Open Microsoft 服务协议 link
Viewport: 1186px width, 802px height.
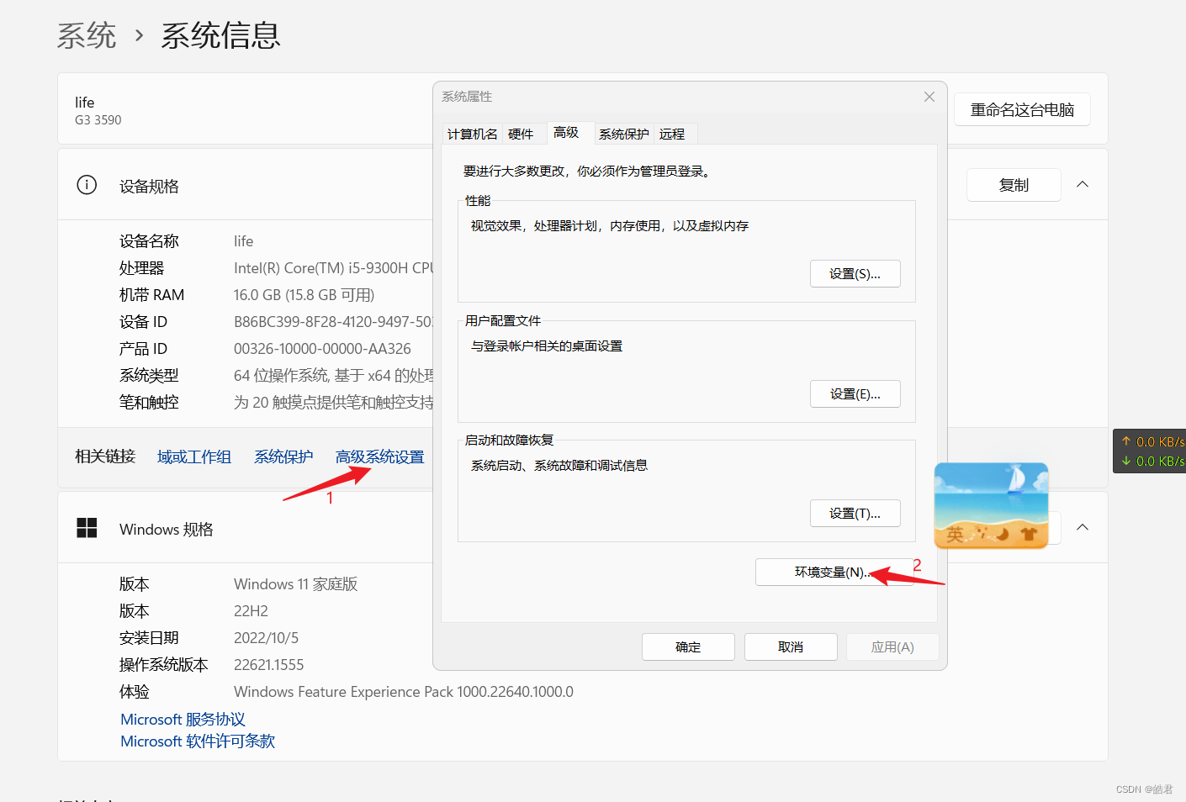click(x=183, y=720)
